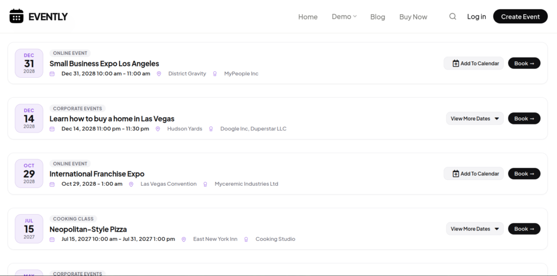
Task: Click EVENTLY brand name text
Action: click(x=48, y=17)
